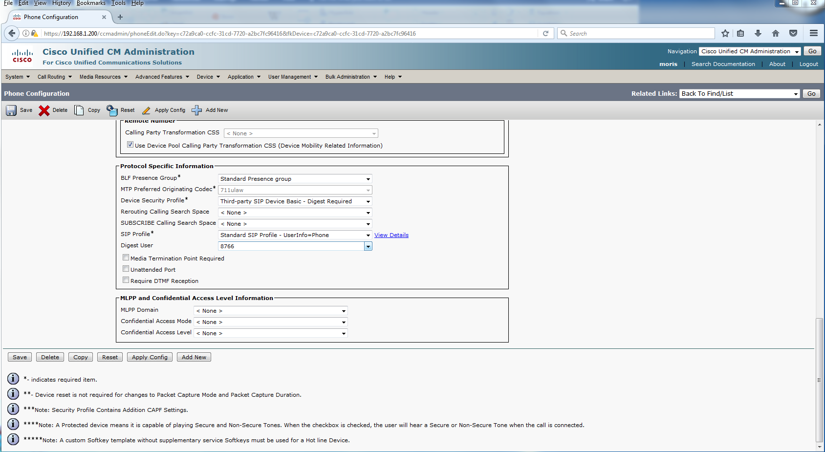Image resolution: width=825 pixels, height=452 pixels.
Task: Click the page vertical scrollbar thumb
Action: point(820,380)
